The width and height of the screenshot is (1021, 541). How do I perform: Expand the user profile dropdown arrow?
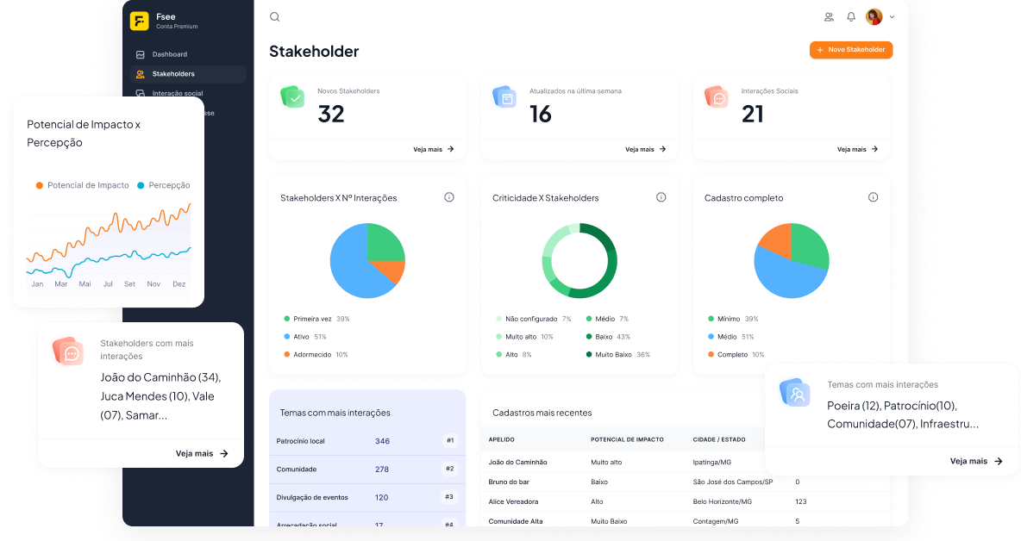(x=892, y=17)
